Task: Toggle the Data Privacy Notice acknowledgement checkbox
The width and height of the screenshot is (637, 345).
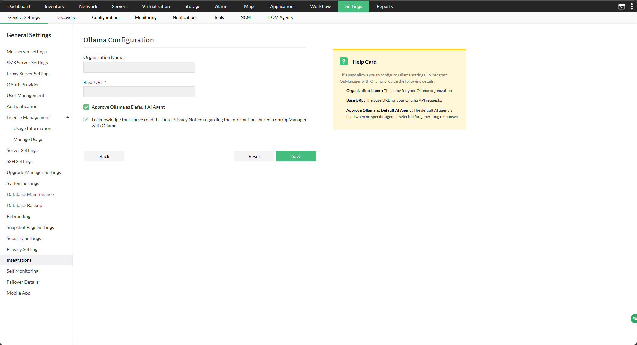Action: pos(86,120)
